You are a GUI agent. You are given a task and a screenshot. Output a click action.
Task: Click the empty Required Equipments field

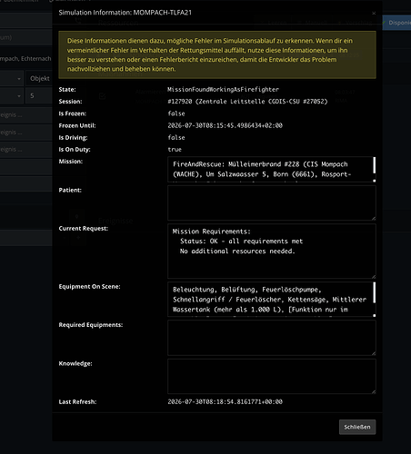272,338
